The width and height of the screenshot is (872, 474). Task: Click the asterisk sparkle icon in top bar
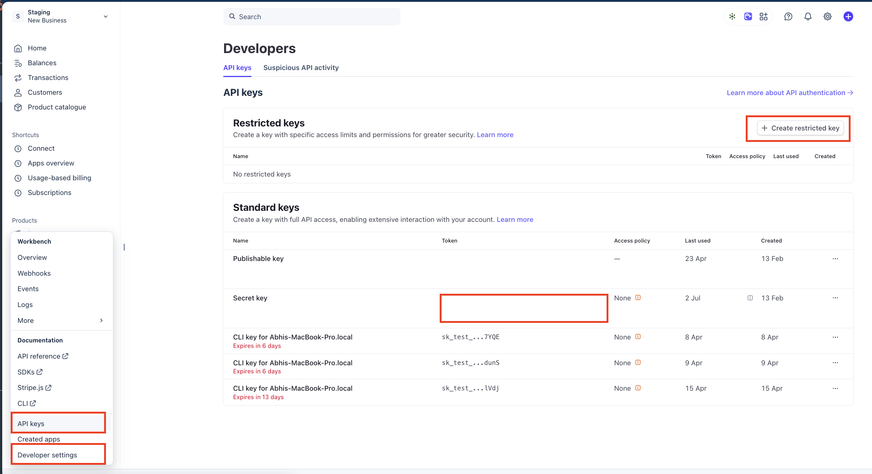coord(732,17)
